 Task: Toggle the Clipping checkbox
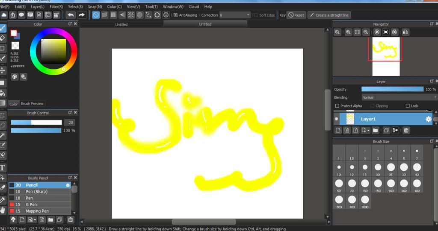(x=372, y=106)
